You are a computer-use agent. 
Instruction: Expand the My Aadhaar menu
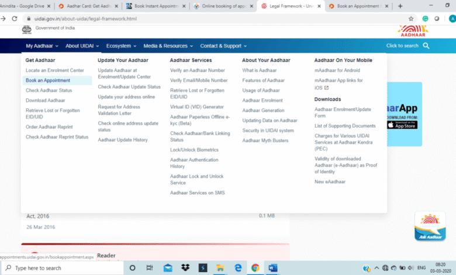click(42, 46)
